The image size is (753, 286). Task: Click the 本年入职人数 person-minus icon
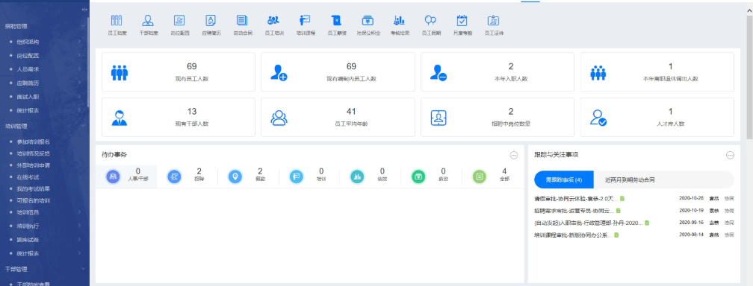[x=439, y=72]
